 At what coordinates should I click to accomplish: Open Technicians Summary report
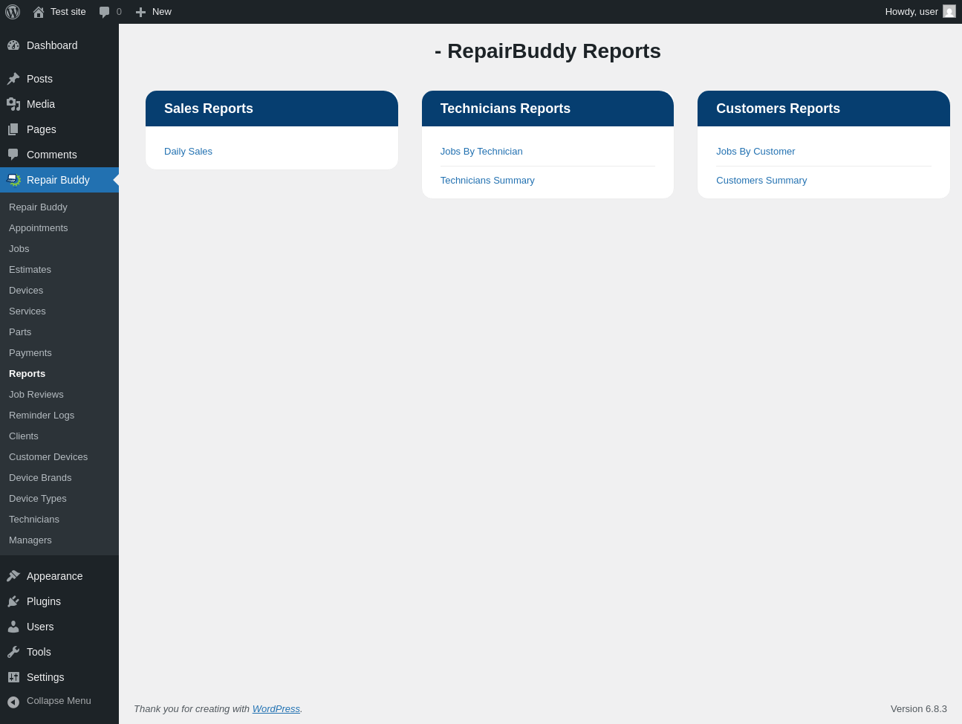[x=487, y=181]
